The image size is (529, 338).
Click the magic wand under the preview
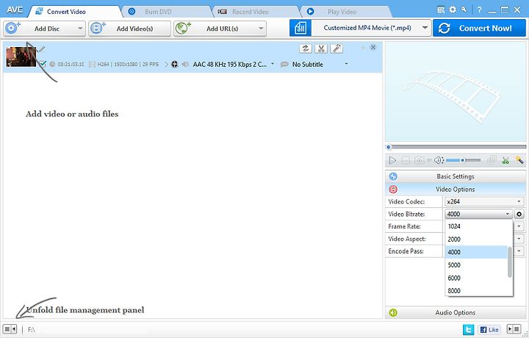coord(519,160)
